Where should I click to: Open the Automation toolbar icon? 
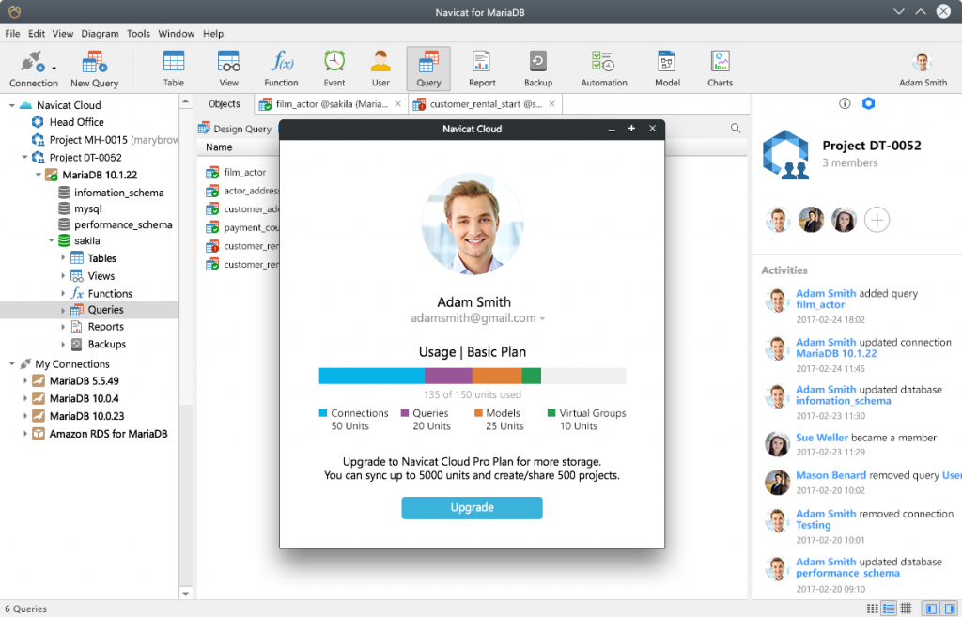pos(604,68)
